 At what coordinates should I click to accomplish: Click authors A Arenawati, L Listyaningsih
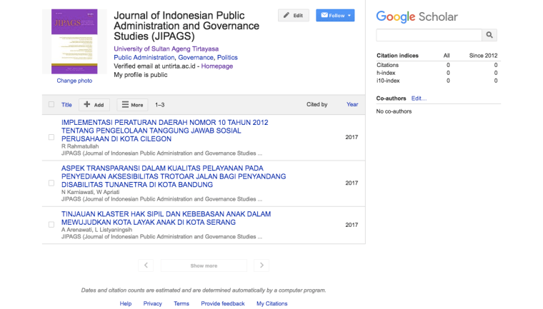[x=96, y=229]
